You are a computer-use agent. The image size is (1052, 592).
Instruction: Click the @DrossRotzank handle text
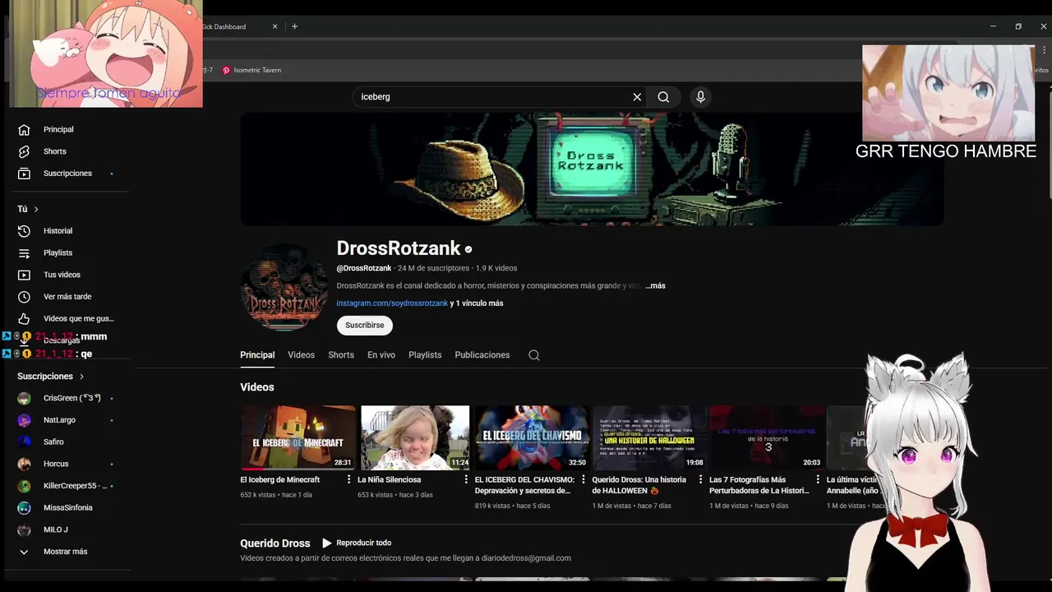[364, 268]
